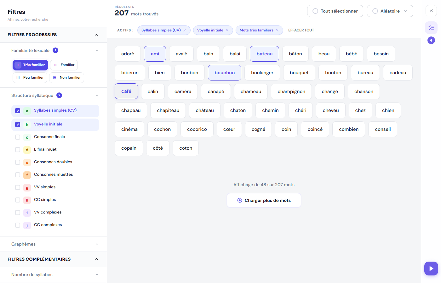
Task: Click the Affichage de 48 sur 207 mots text
Action: pos(264,185)
